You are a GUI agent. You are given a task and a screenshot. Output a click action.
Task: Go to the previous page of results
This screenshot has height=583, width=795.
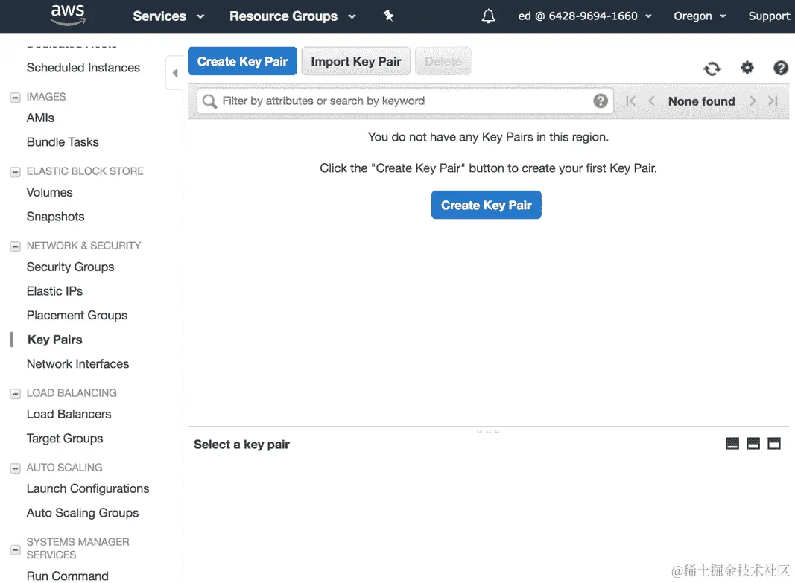point(651,101)
